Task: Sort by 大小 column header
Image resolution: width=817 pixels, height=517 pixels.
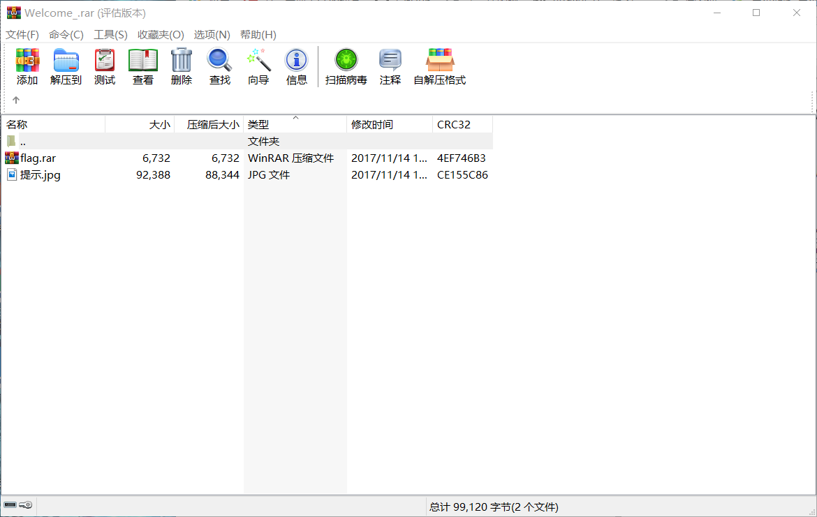Action: click(140, 124)
